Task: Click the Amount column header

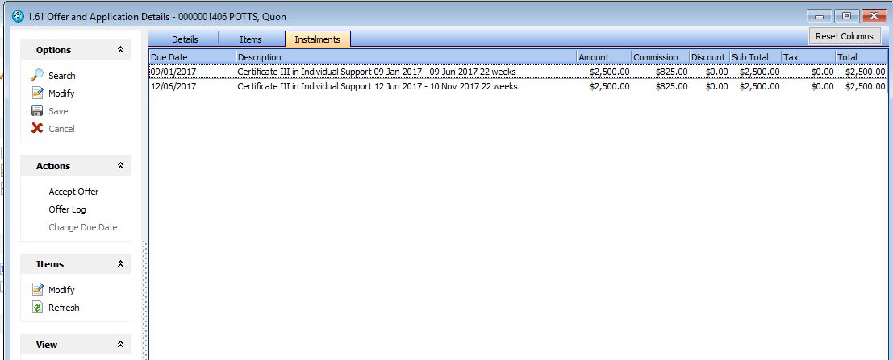Action: [x=602, y=57]
